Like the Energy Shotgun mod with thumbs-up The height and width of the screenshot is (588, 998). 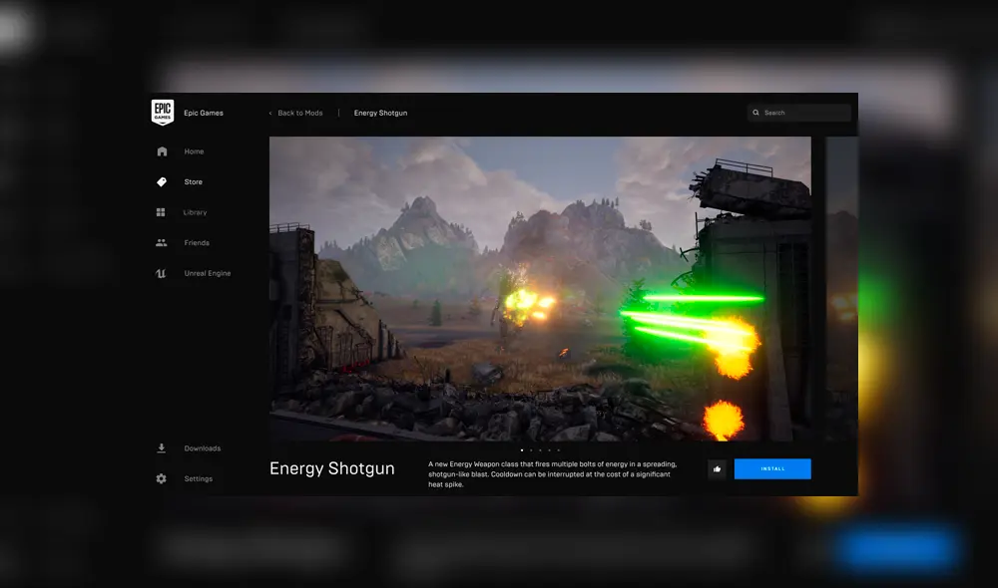pos(717,468)
